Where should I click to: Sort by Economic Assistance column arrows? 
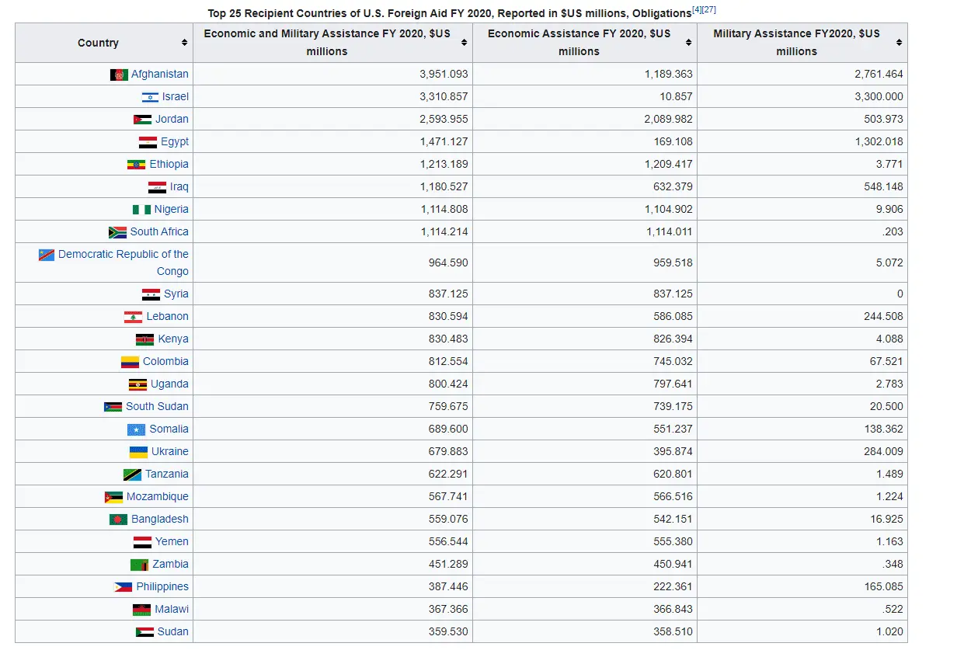pyautogui.click(x=688, y=43)
